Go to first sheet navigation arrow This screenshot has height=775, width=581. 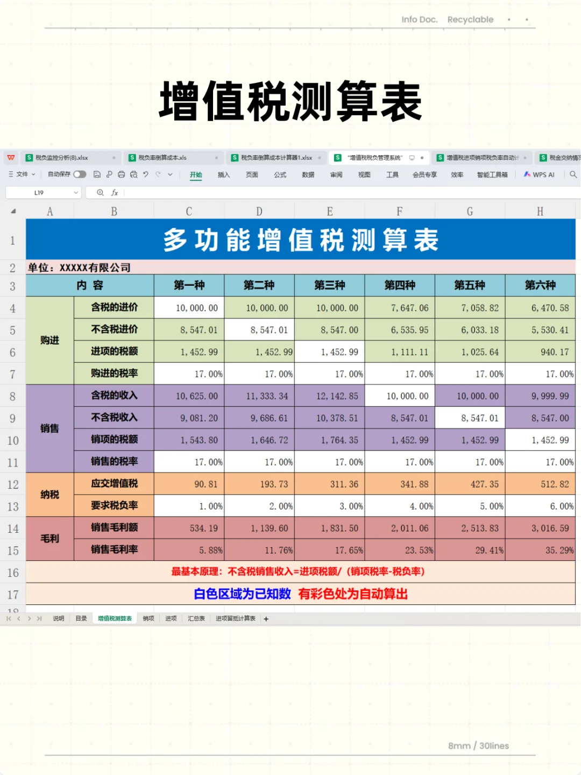[9, 619]
